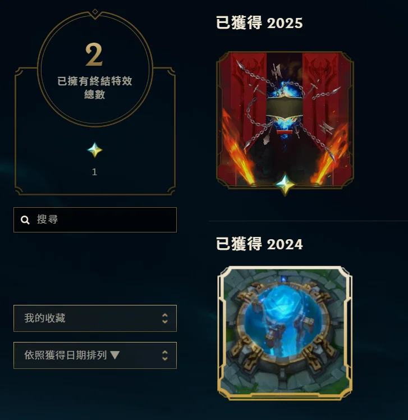
Task: Click the small diamond ornament atop the counter circle
Action: 95,12
